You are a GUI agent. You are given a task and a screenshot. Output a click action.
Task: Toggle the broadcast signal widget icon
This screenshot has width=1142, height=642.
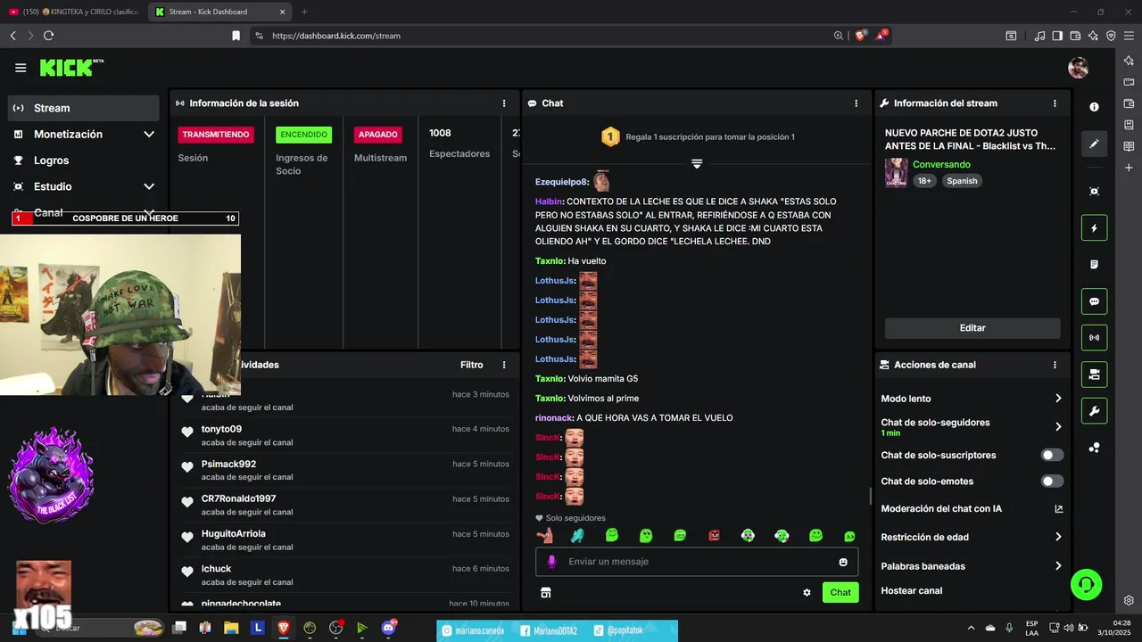point(1095,338)
